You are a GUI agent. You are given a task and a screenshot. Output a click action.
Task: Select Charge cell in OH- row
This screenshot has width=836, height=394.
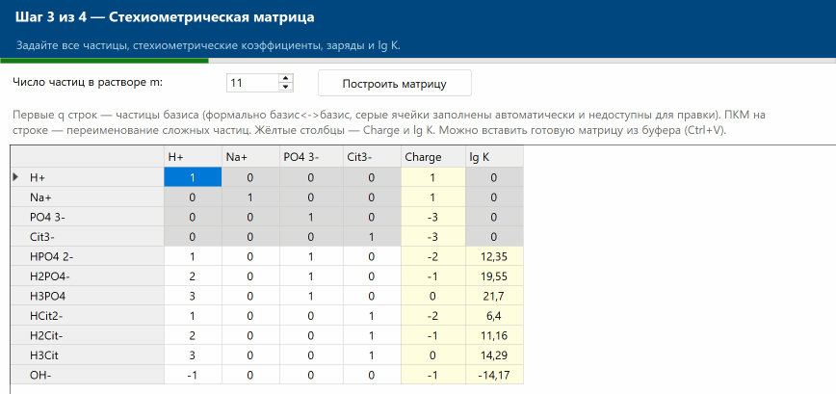[433, 375]
